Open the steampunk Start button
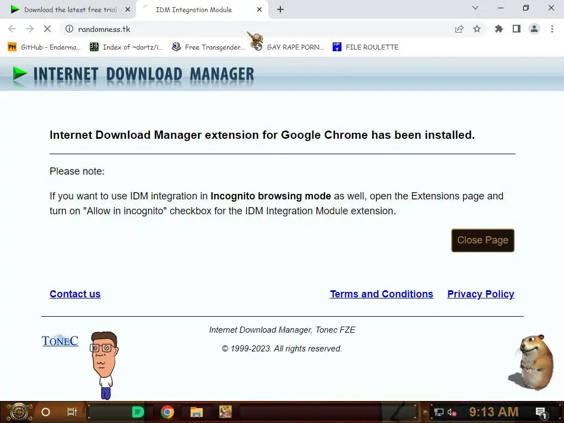 [19, 412]
